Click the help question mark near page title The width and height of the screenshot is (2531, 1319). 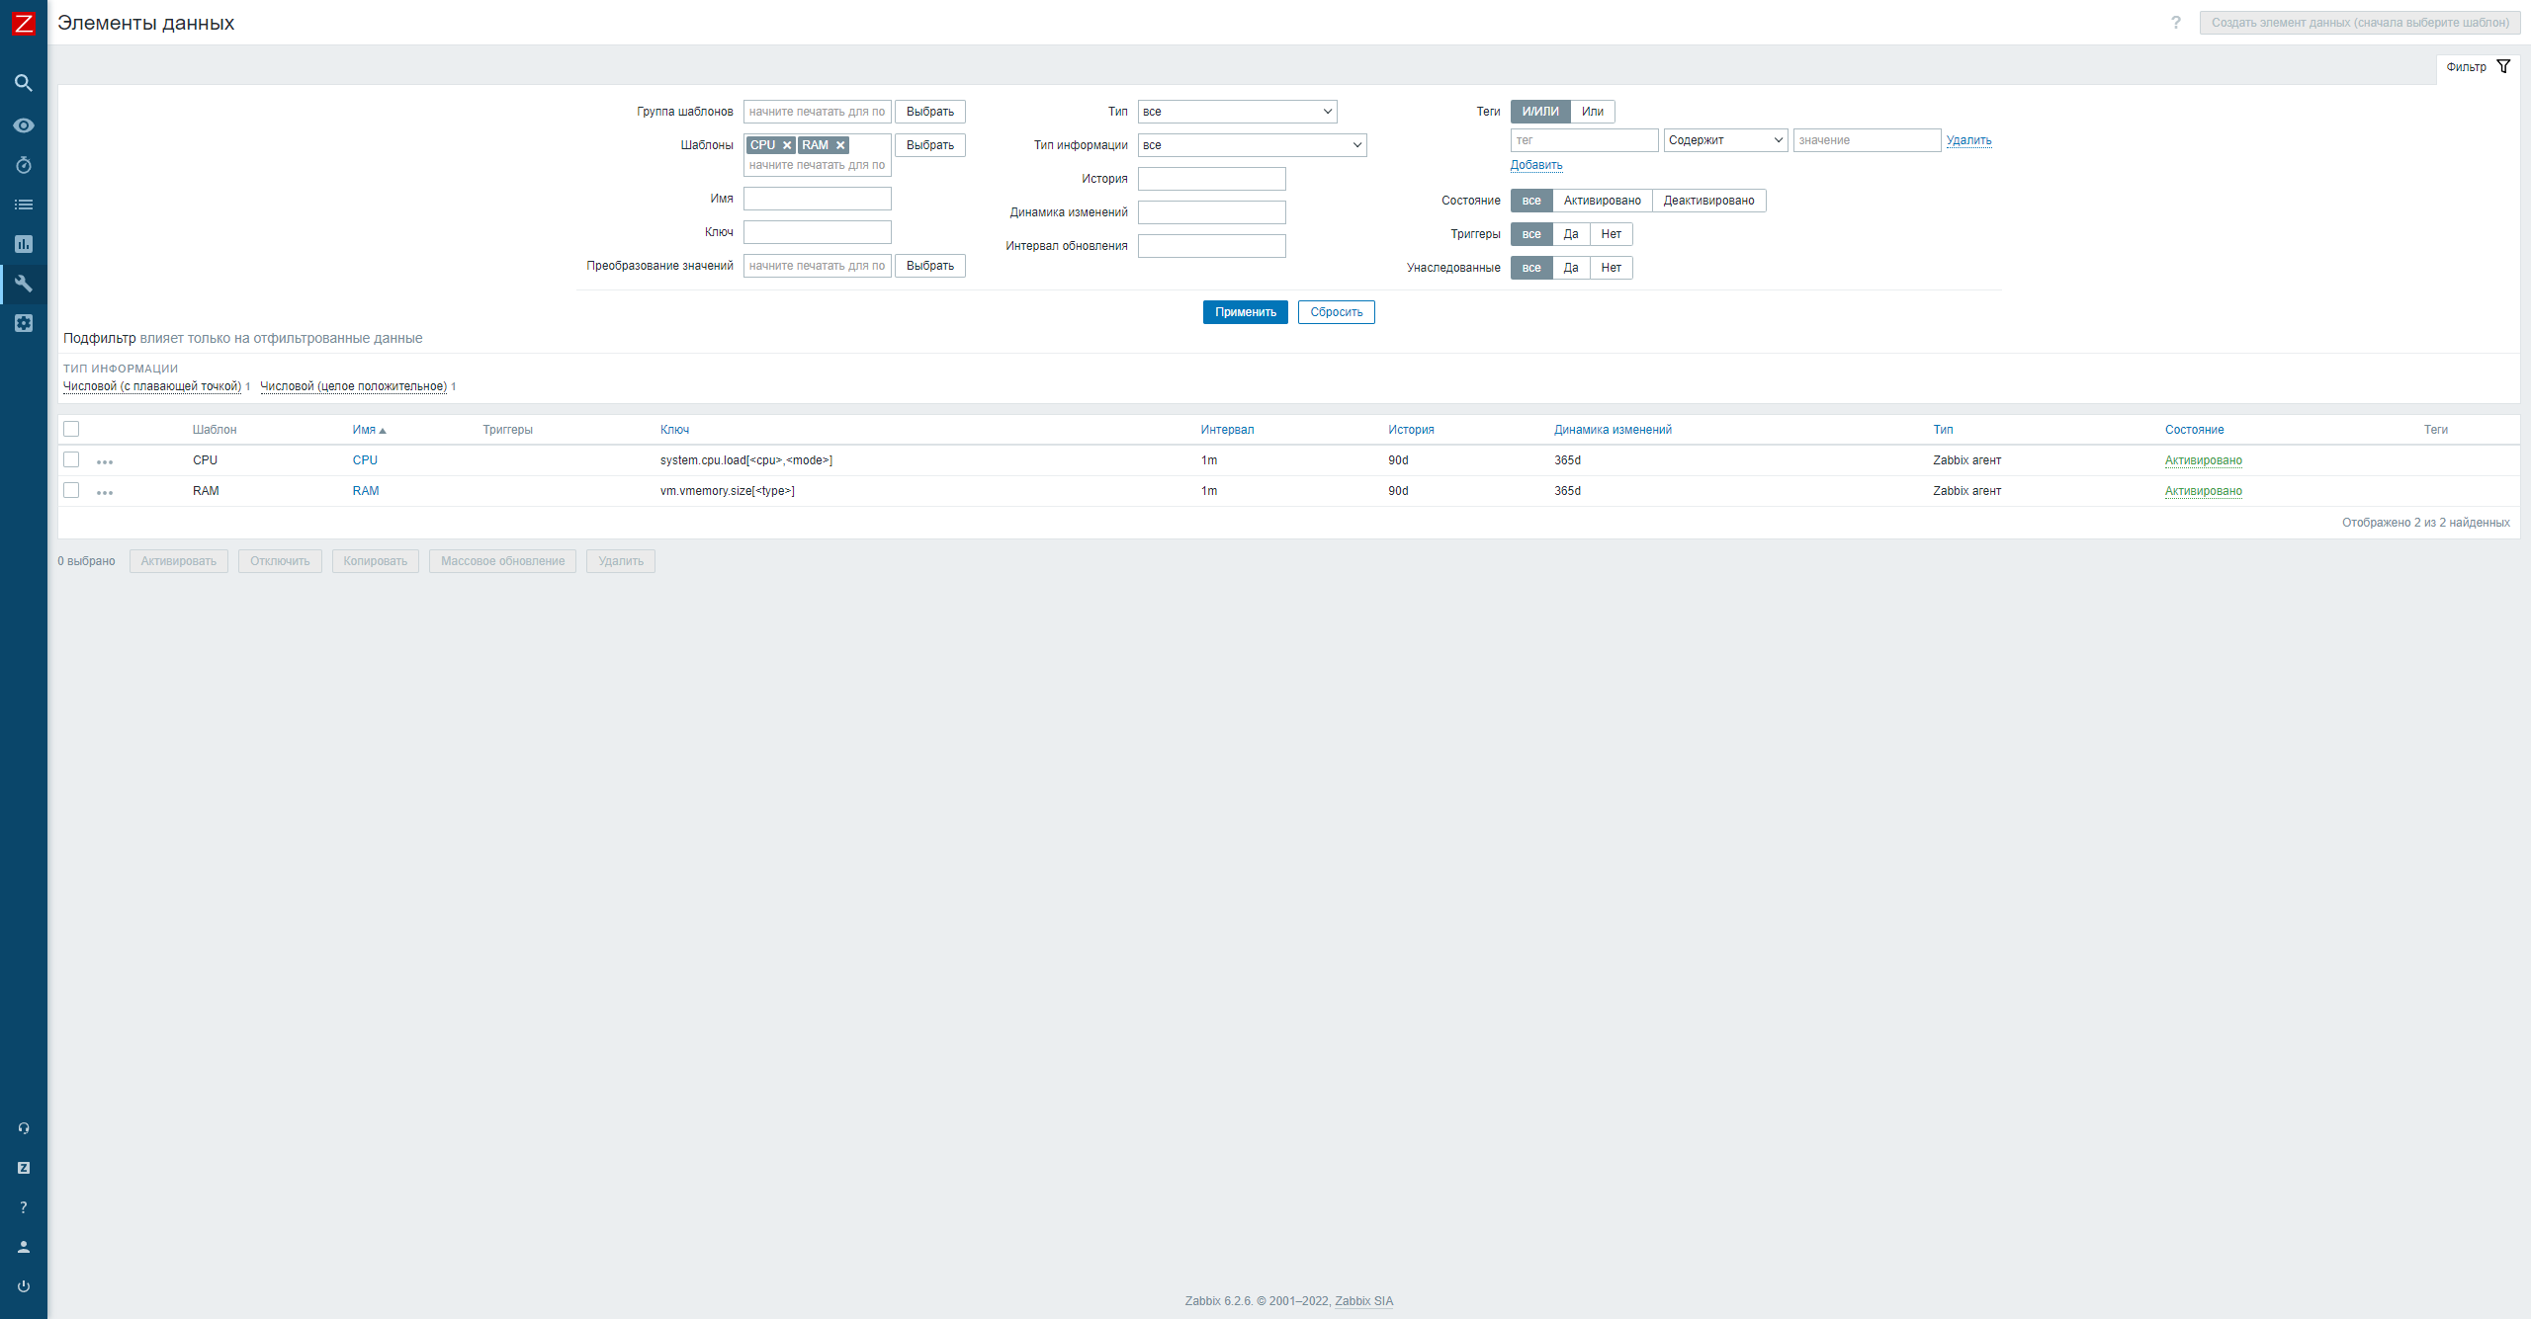(x=2175, y=23)
